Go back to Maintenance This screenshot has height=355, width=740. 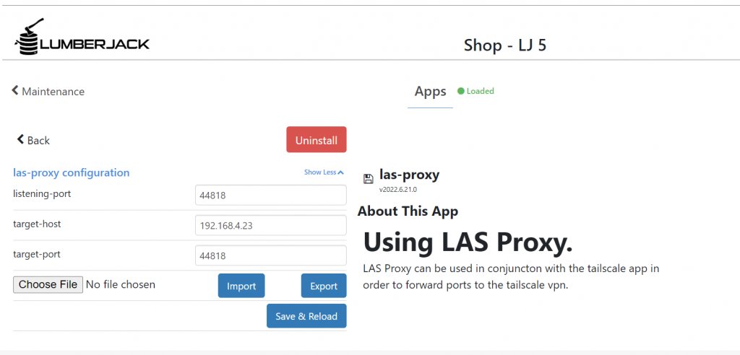click(48, 92)
